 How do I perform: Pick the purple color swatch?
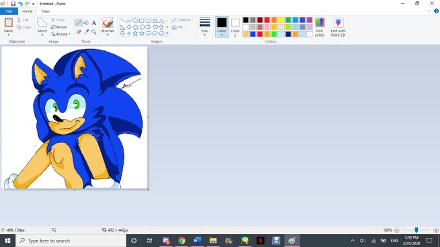[309, 20]
